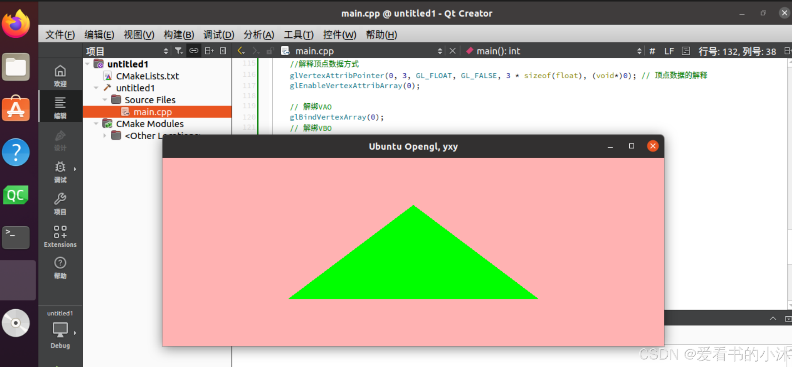Close the main.cpp document
Viewport: 792px width, 367px height.
pyautogui.click(x=453, y=51)
